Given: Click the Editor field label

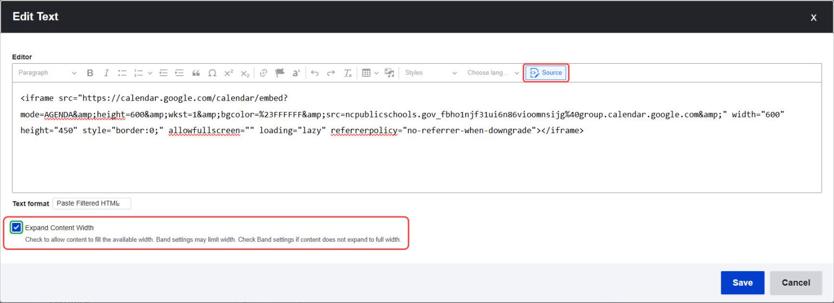Looking at the screenshot, I should [22, 57].
